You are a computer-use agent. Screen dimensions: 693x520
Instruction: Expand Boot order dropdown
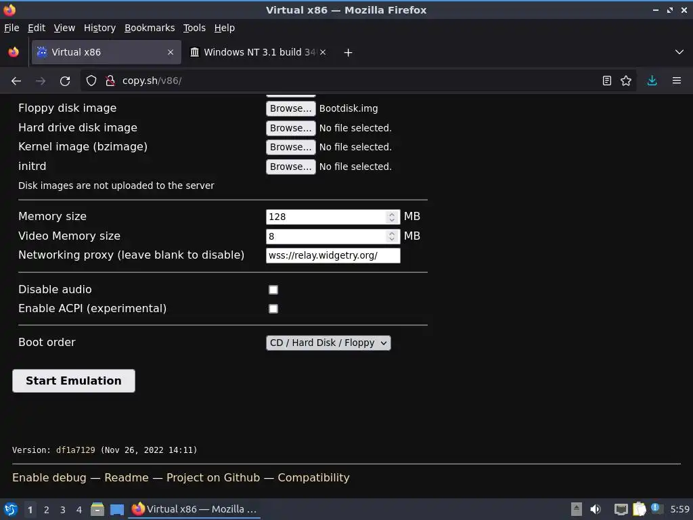click(328, 343)
